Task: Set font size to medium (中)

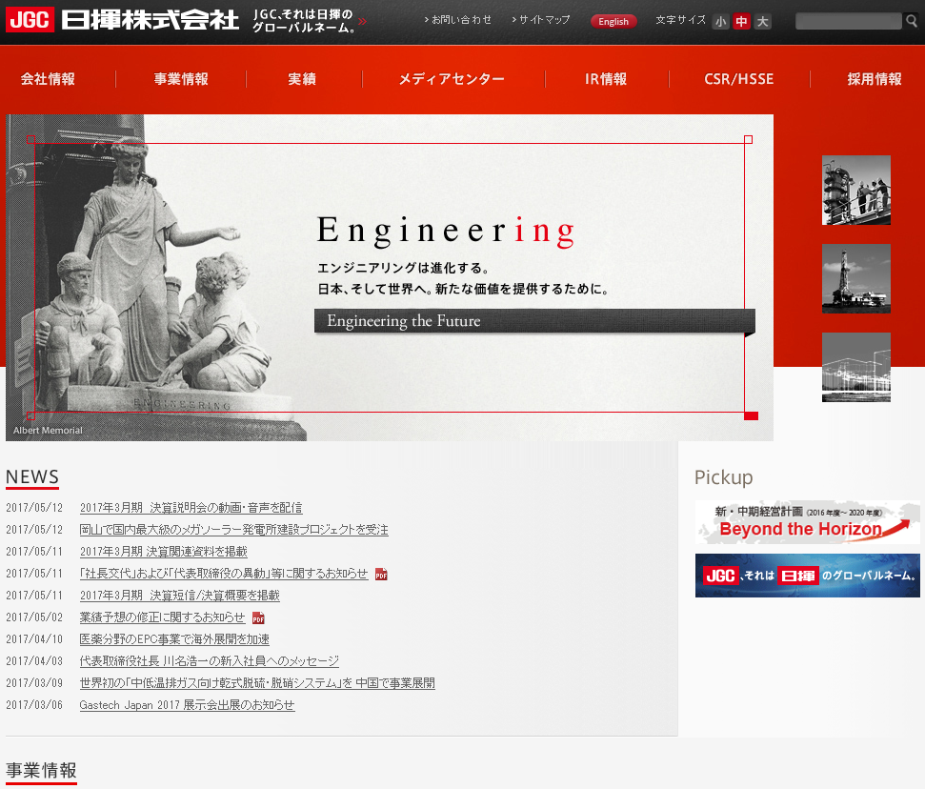Action: (x=741, y=22)
